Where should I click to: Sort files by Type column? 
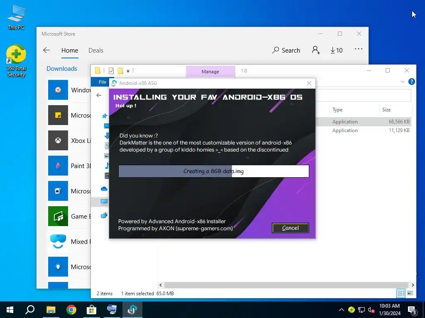337,109
